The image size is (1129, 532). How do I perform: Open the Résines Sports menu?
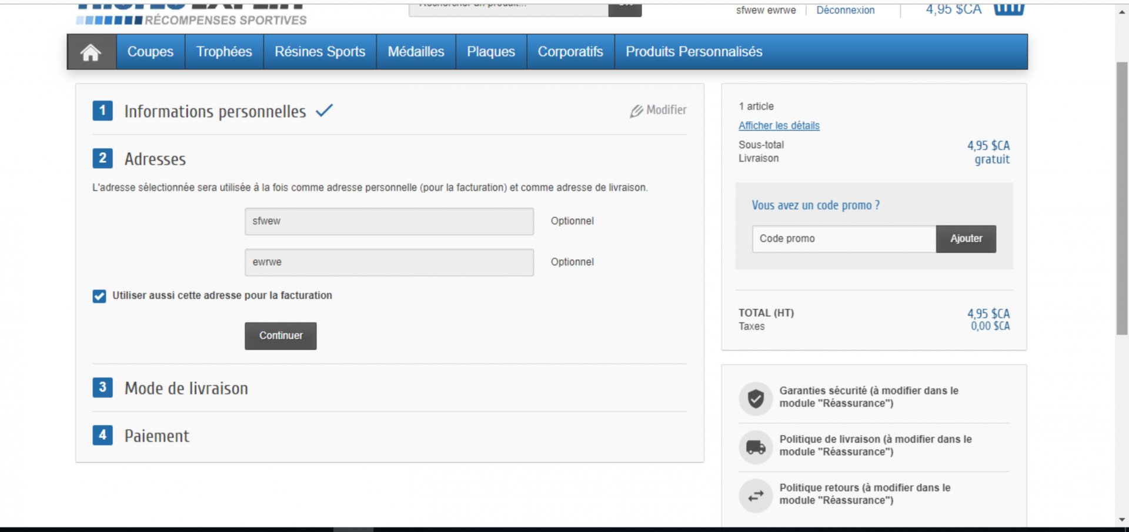pos(320,52)
